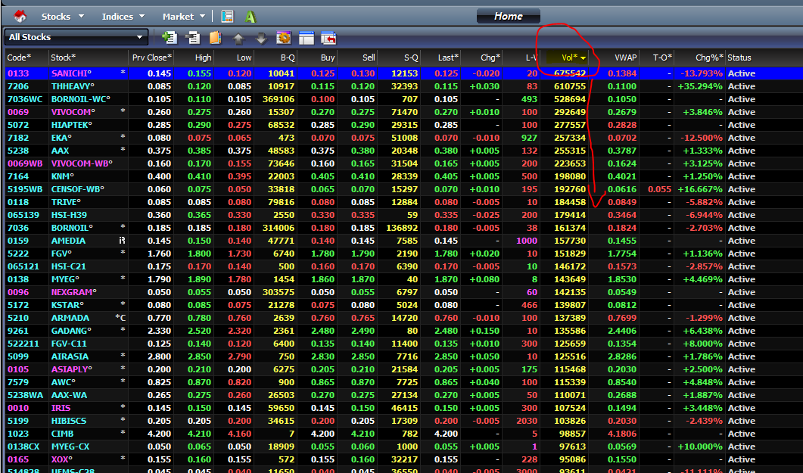Open the panel layout icon beside Market
The image size is (803, 473).
(227, 17)
